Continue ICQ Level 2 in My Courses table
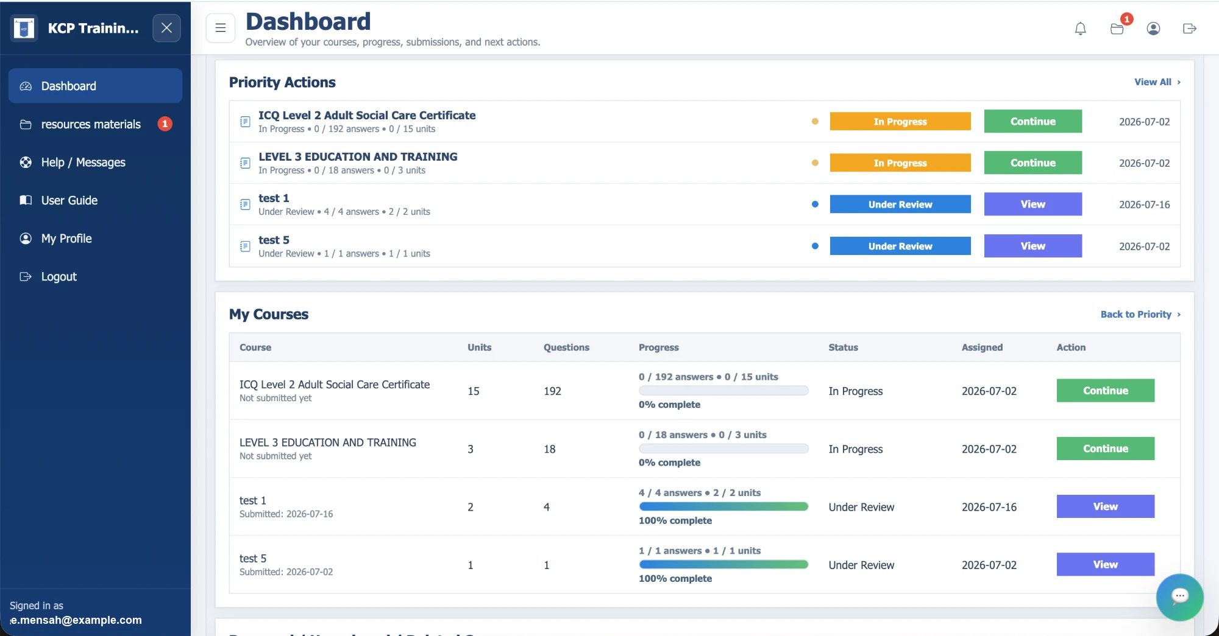 coord(1106,391)
